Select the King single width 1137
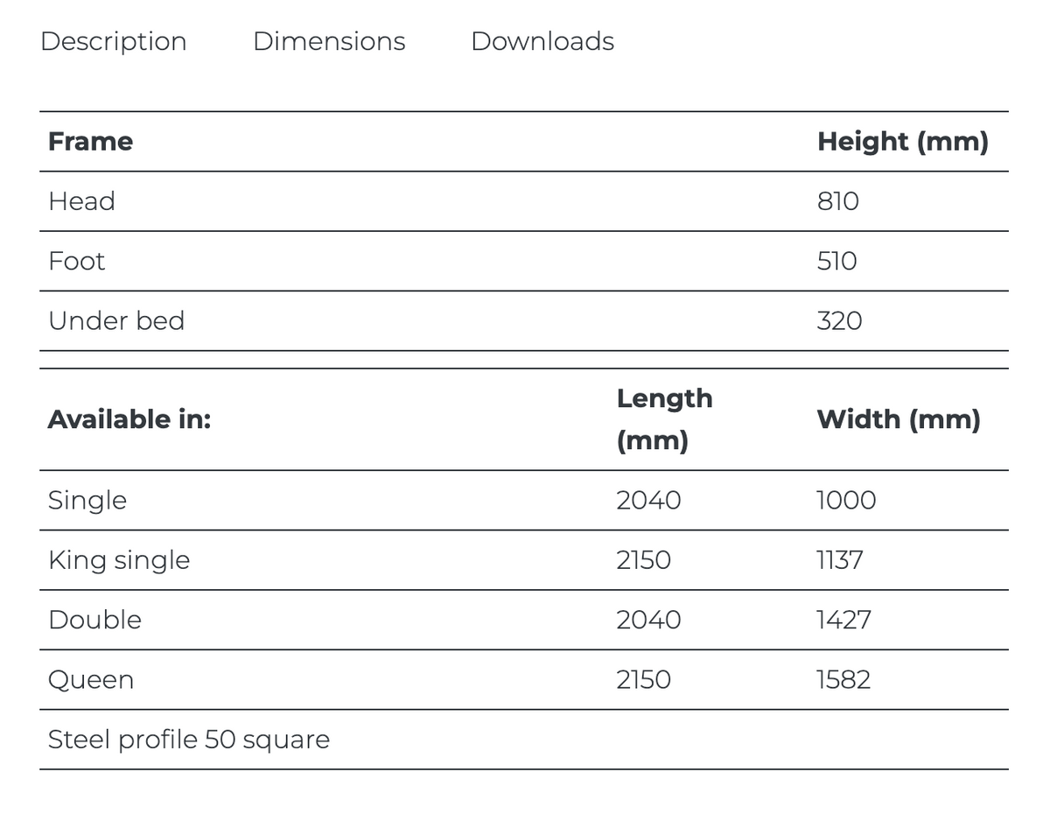The image size is (1050, 821). click(839, 560)
